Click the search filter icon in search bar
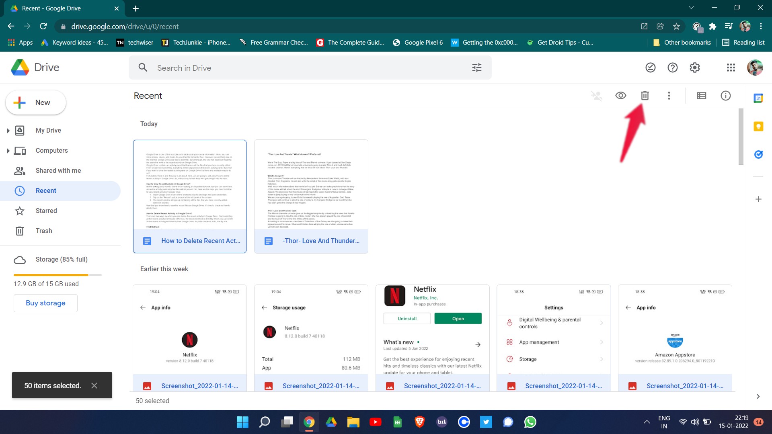The height and width of the screenshot is (434, 772). point(476,67)
